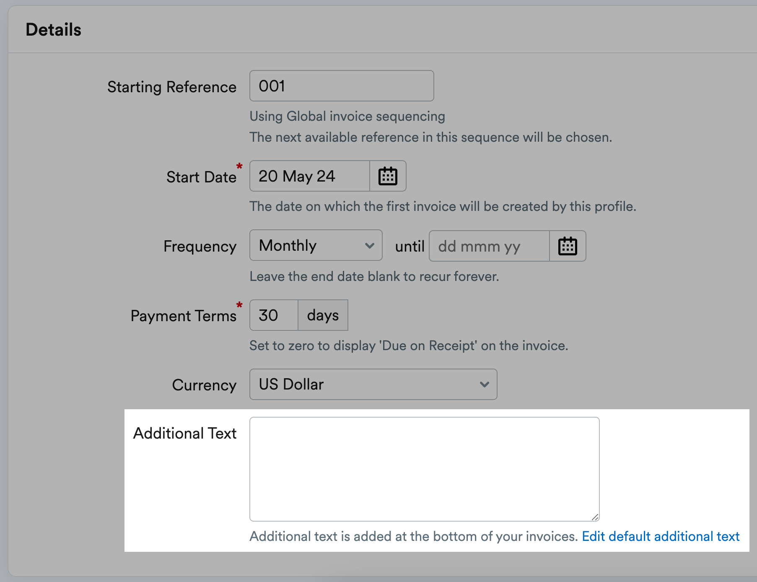Open the Edit default additional text link
This screenshot has width=757, height=582.
[x=661, y=536]
